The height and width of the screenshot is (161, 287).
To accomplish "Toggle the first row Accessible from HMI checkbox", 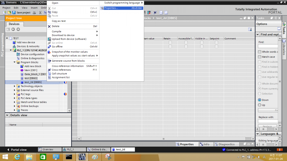I will 186,42.
